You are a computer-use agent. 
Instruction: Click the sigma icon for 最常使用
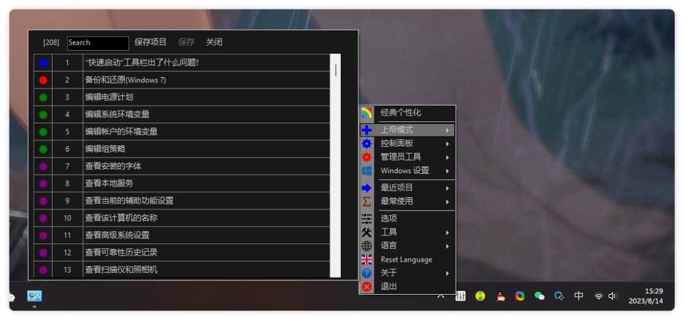[367, 202]
